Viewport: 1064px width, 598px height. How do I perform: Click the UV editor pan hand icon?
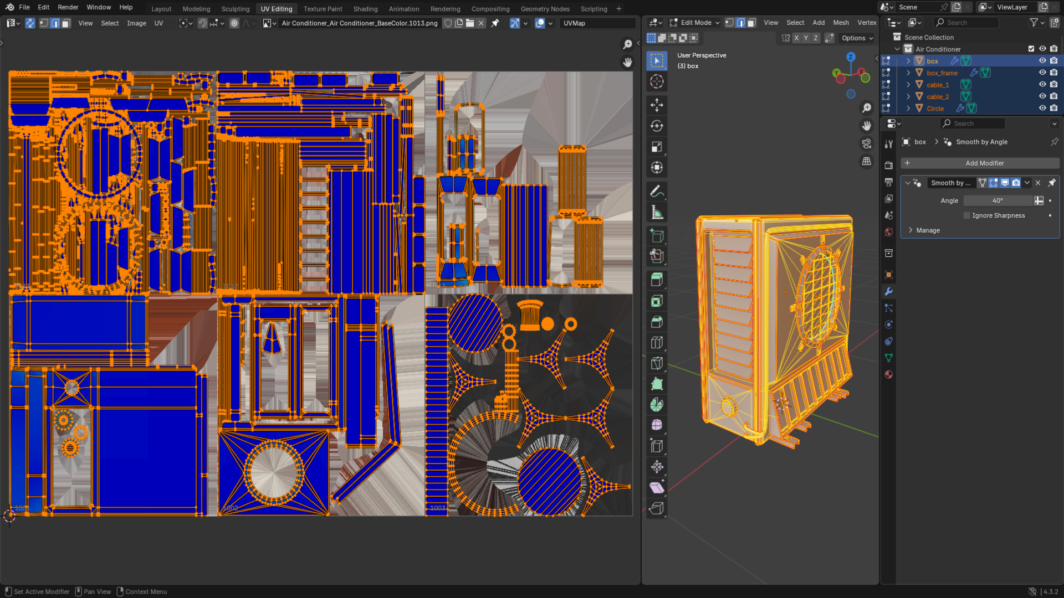[x=627, y=63]
